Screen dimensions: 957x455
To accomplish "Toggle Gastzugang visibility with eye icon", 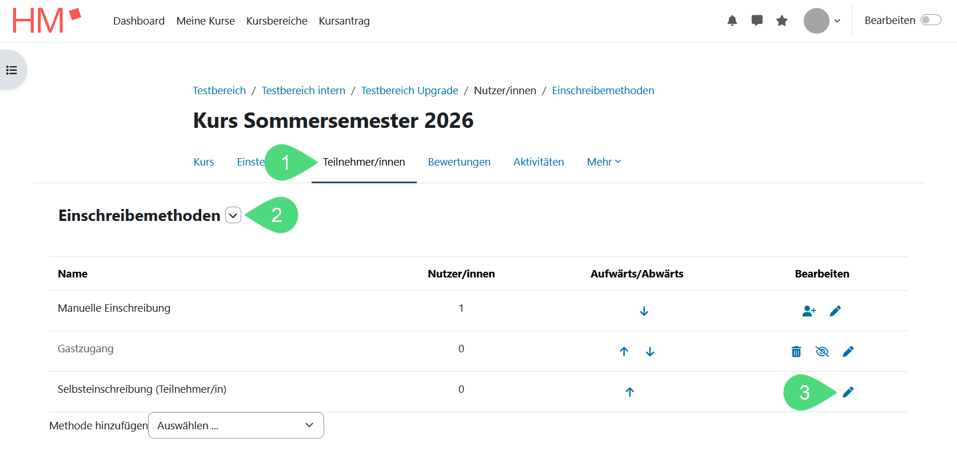I will tap(822, 352).
